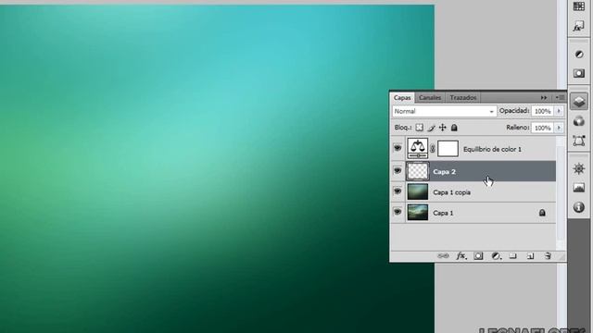The height and width of the screenshot is (333, 593).
Task: Toggle lock transparent pixels
Action: [420, 128]
